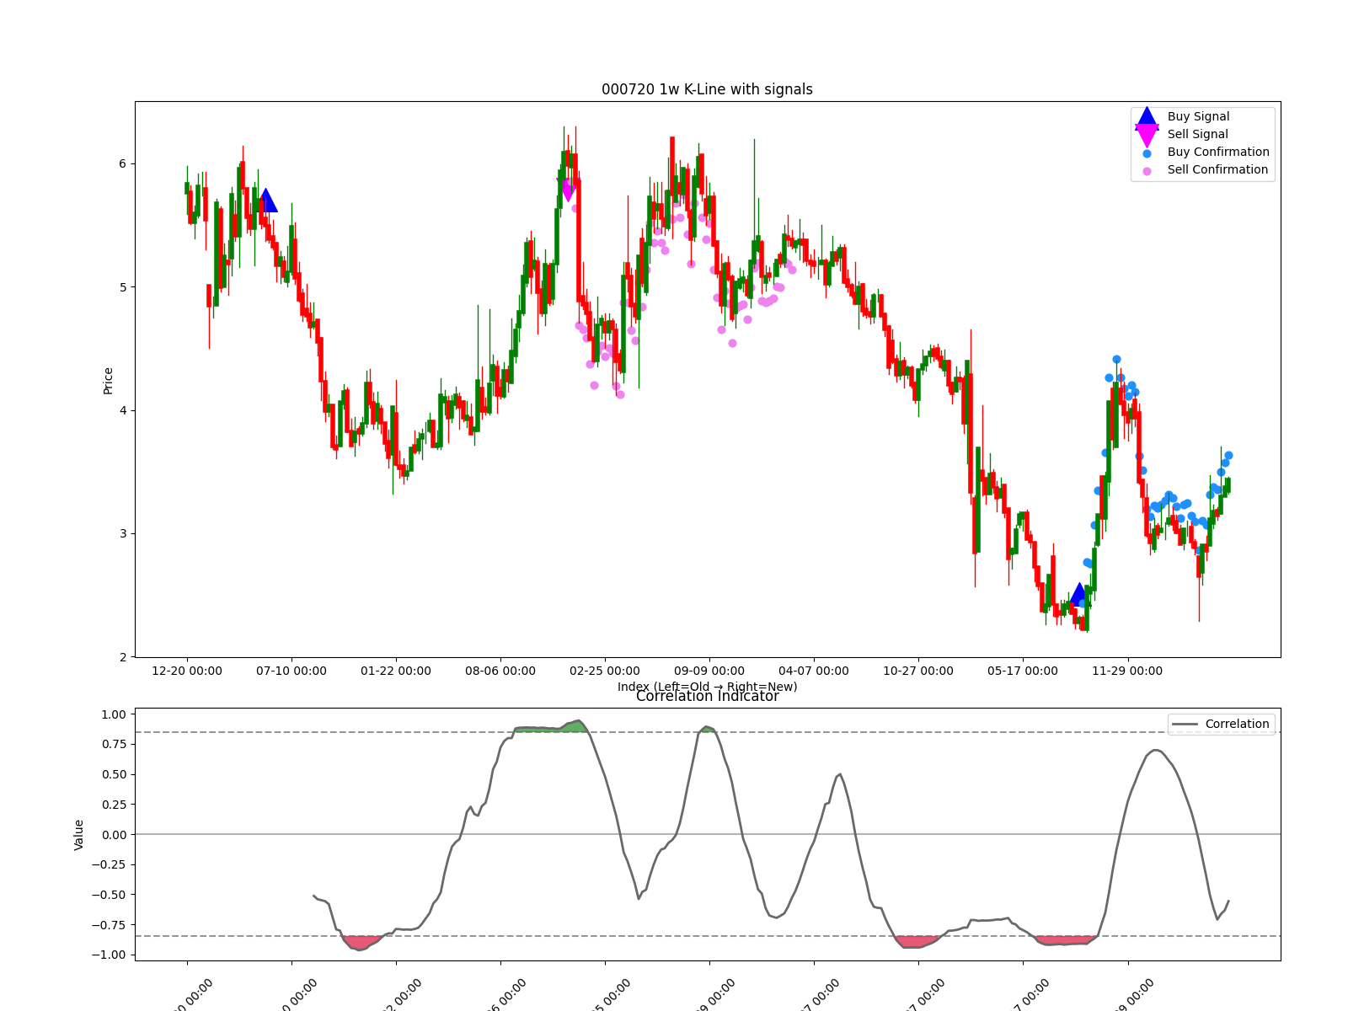Viewport: 1348px width, 1011px height.
Task: Click the Value axis tick "0.00"
Action: point(114,835)
